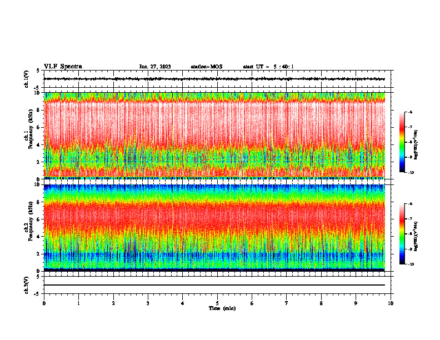
Task: Click the "8" kHz tick on ch.1 frequency axis
Action: click(x=39, y=110)
